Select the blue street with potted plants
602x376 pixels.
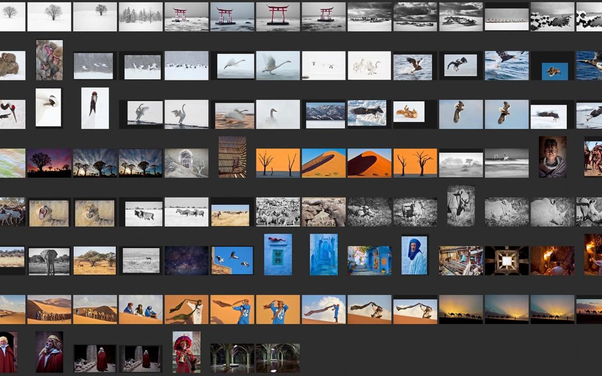pos(369,261)
